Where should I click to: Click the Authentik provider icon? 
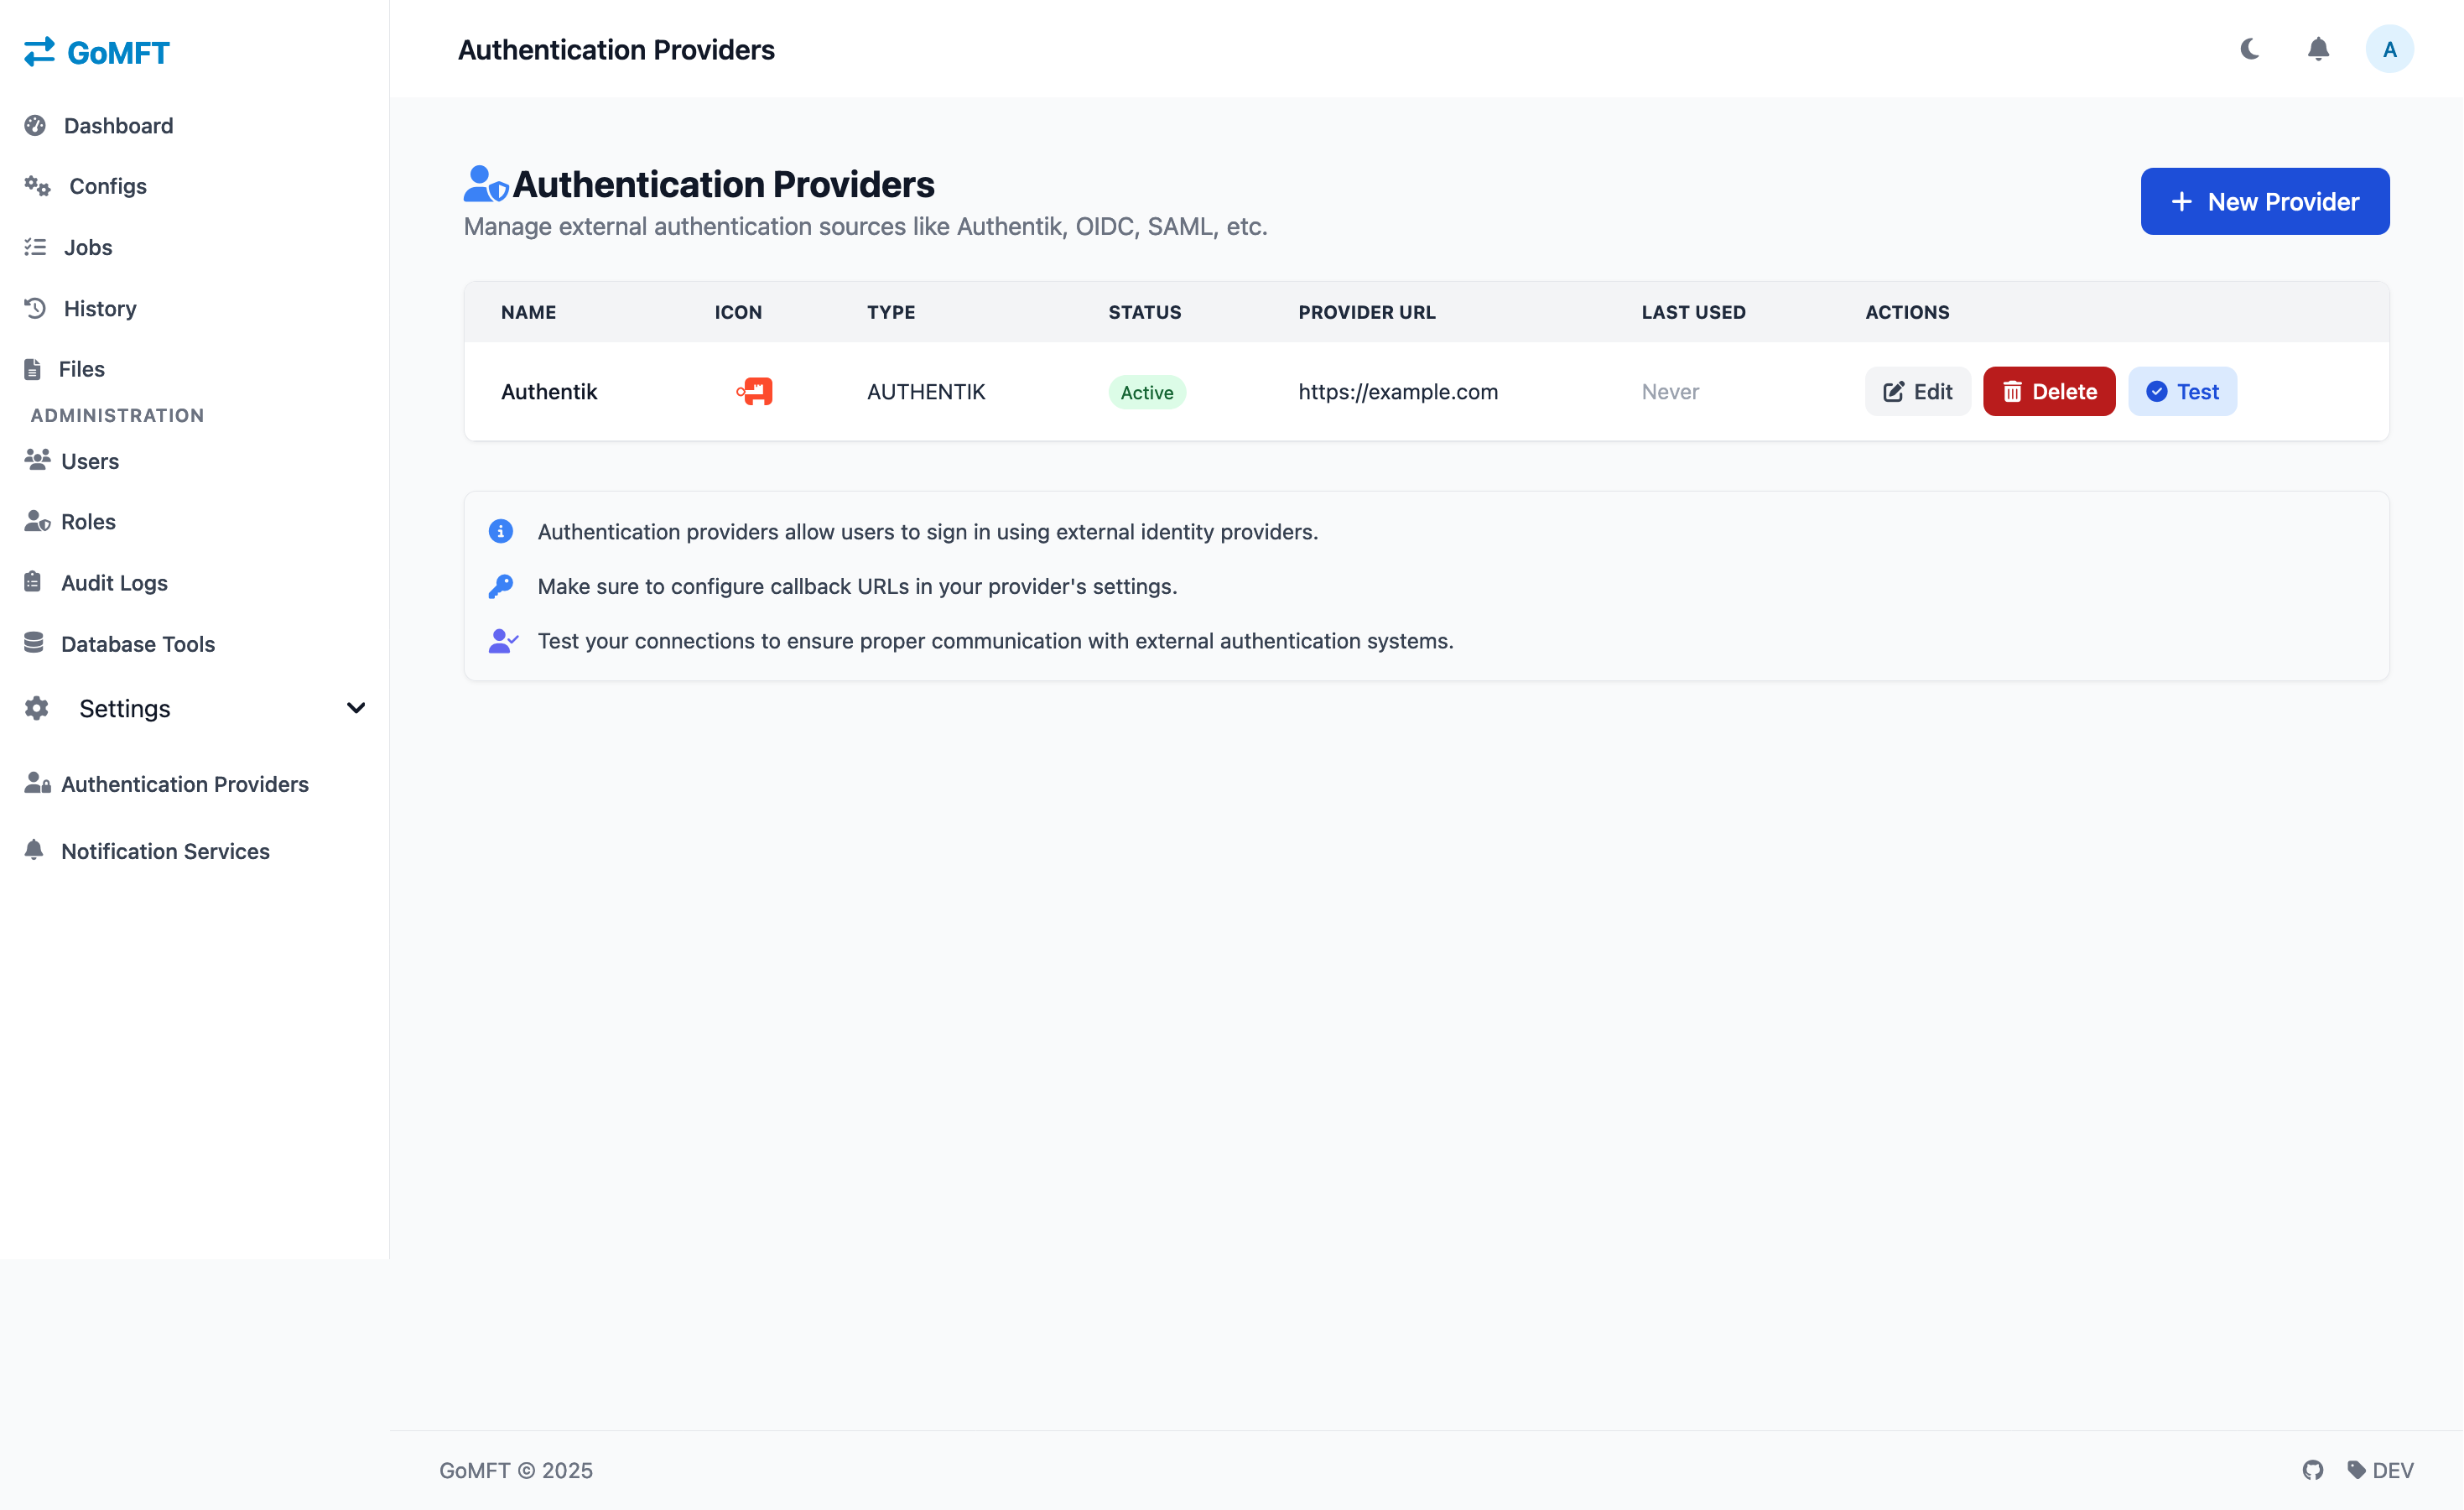(754, 391)
